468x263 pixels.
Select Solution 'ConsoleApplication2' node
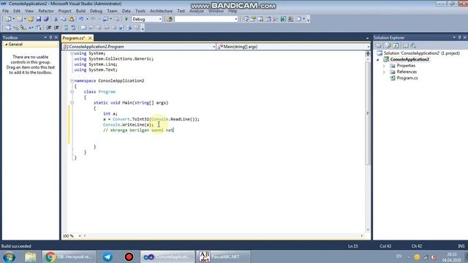click(x=421, y=53)
